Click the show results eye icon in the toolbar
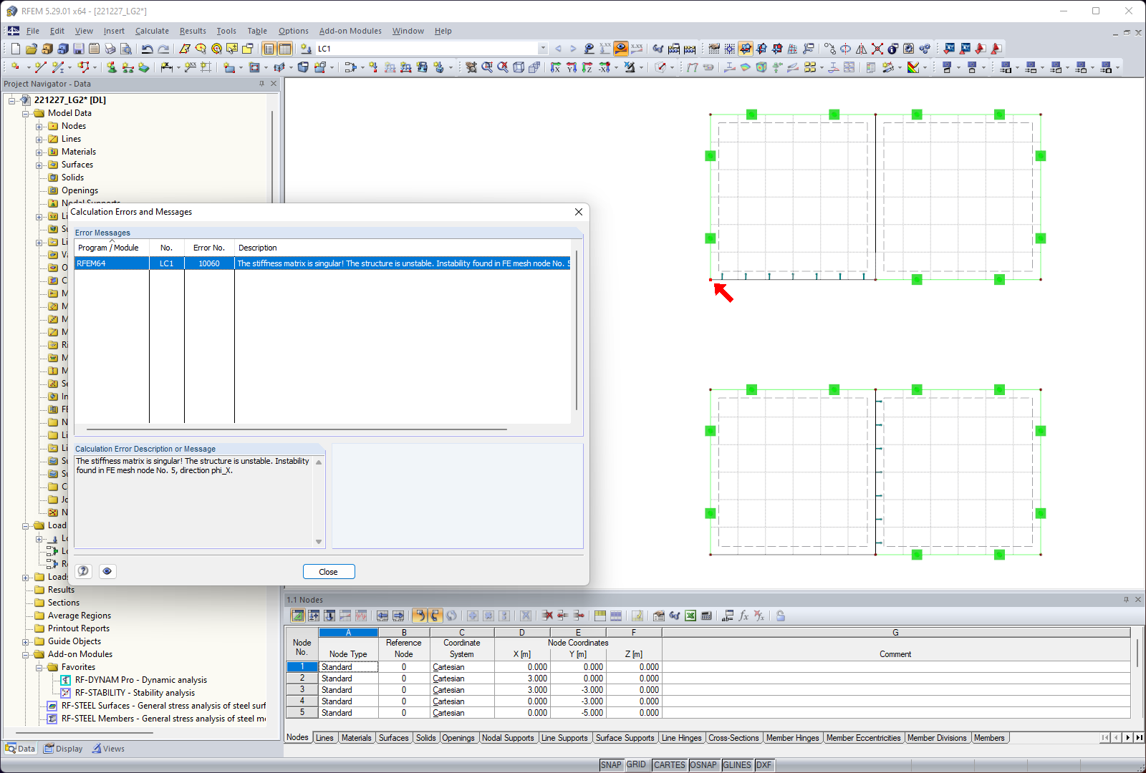Viewport: 1146px width, 773px height. point(621,49)
